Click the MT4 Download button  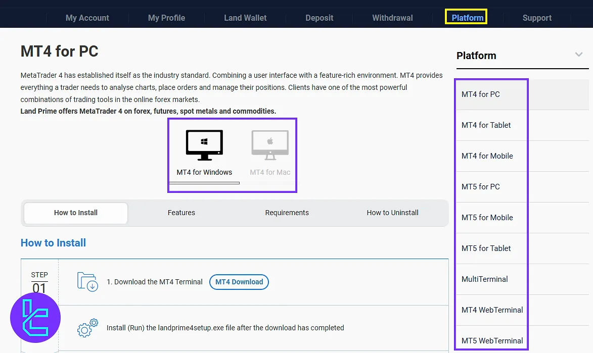pyautogui.click(x=239, y=282)
